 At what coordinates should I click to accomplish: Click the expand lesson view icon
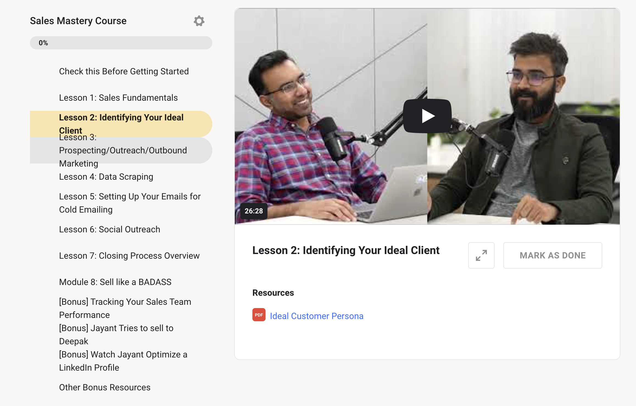point(481,255)
